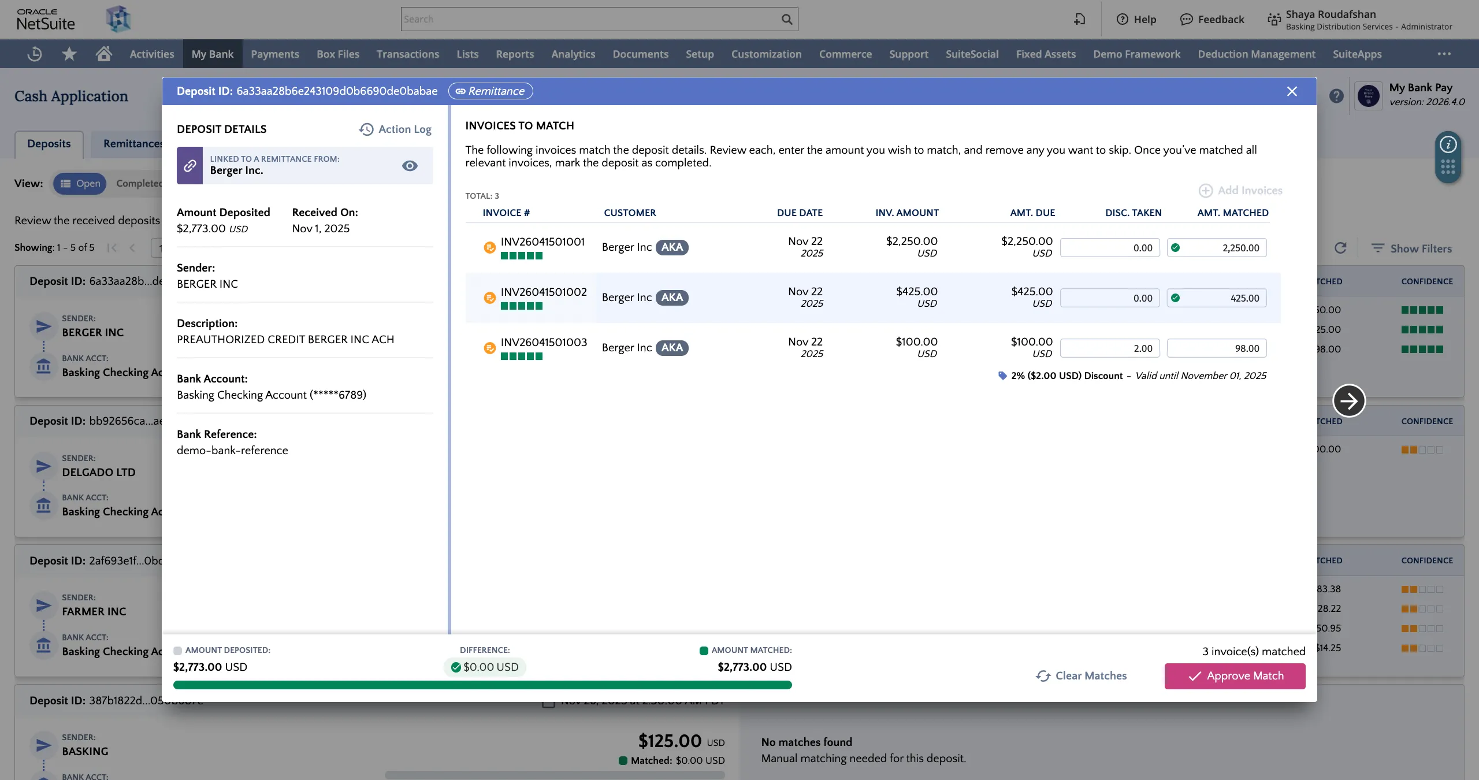The width and height of the screenshot is (1479, 780).
Task: Click the bank icon in BERGER INC card
Action: (x=43, y=366)
